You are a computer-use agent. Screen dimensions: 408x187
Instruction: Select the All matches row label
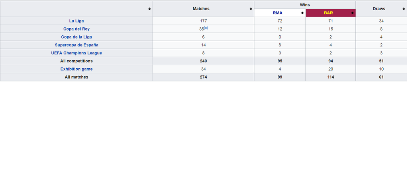(x=76, y=77)
